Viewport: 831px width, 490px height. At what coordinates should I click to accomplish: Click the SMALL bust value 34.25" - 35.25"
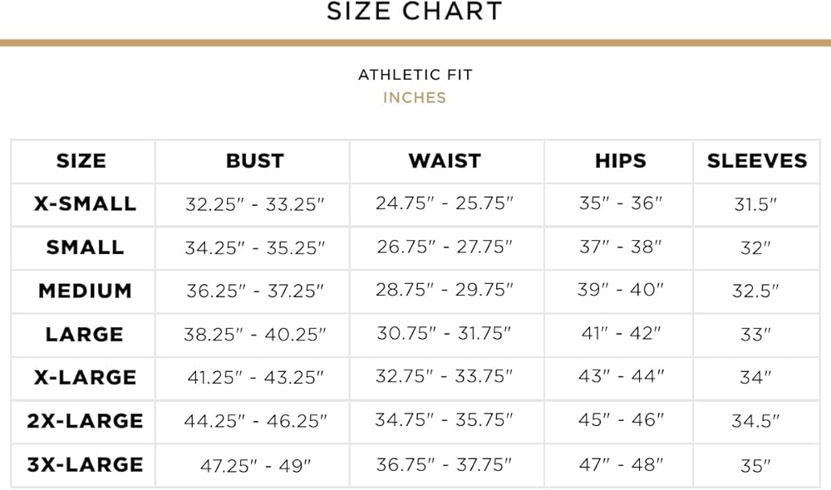(254, 247)
